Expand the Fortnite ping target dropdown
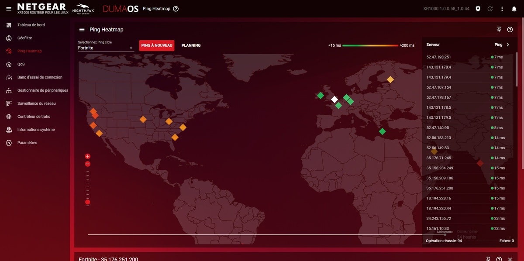The height and width of the screenshot is (261, 524). click(131, 48)
